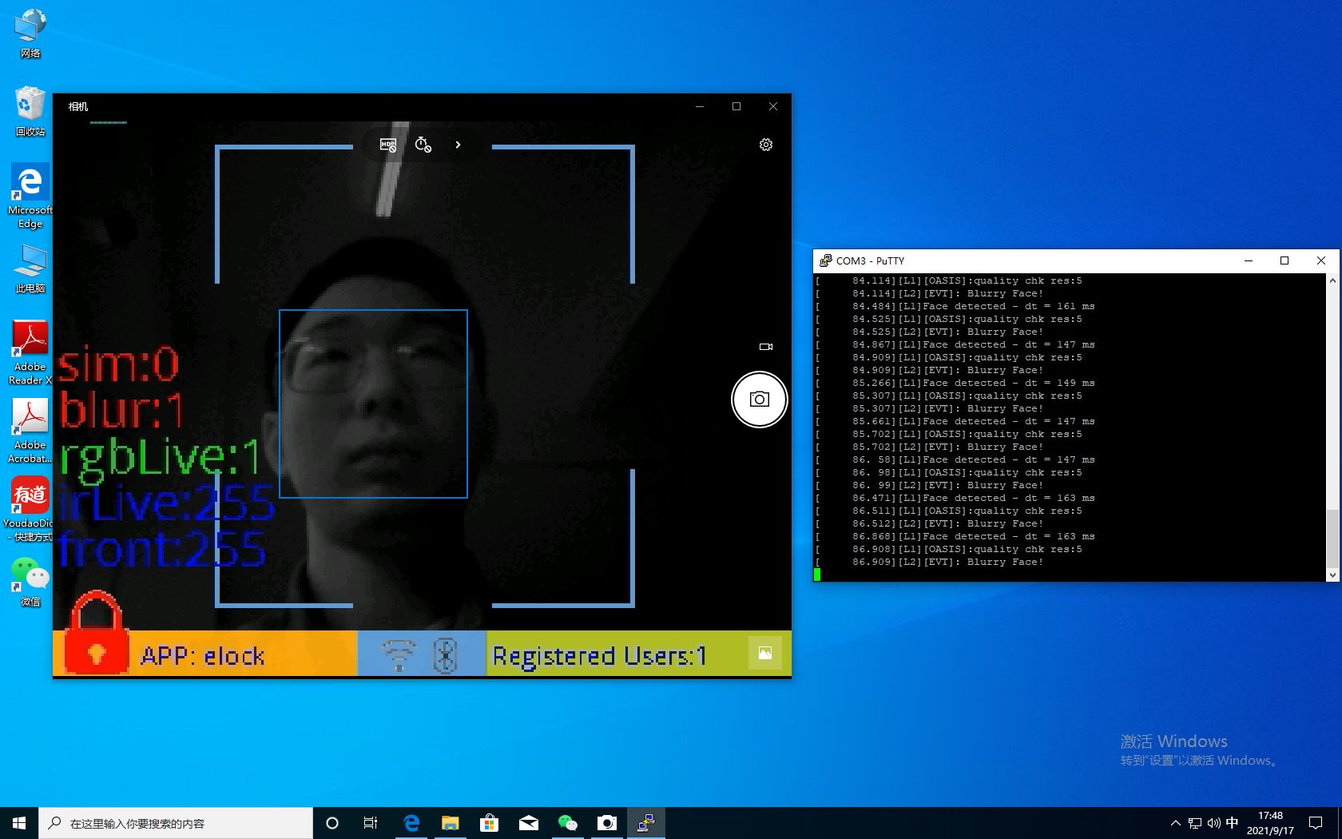This screenshot has height=839, width=1342.
Task: Click the PuTTY icon in the COM3 title bar
Action: click(x=825, y=260)
